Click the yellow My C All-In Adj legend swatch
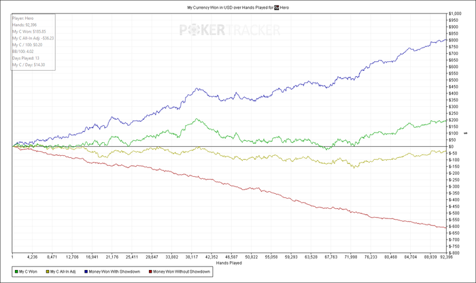 pos(48,271)
